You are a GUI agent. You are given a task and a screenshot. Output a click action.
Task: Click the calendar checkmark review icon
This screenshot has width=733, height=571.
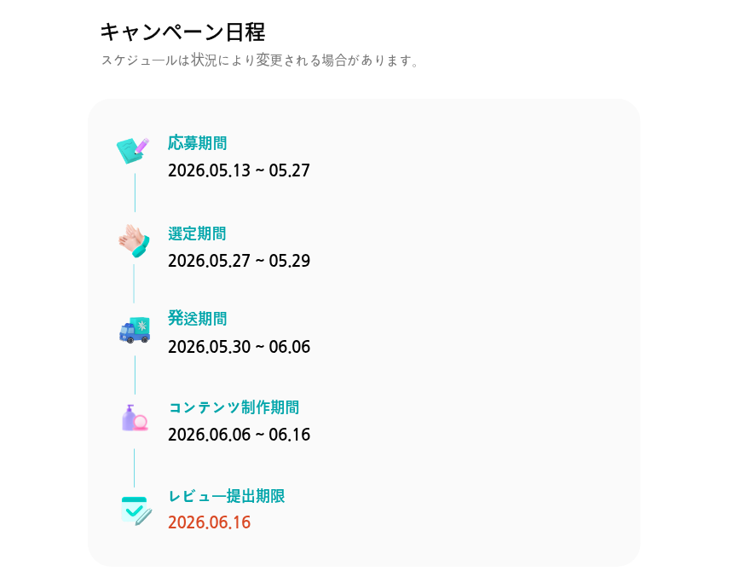[x=136, y=510]
